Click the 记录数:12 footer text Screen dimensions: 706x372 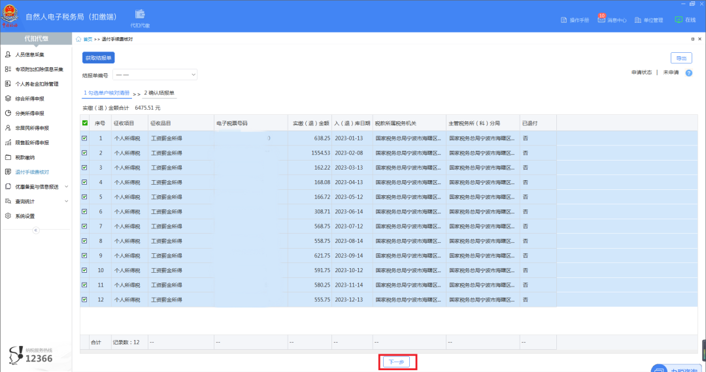[x=126, y=343]
